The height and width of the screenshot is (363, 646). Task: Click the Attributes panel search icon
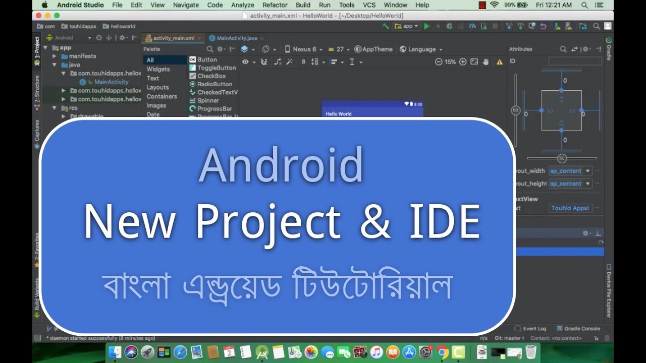point(563,49)
